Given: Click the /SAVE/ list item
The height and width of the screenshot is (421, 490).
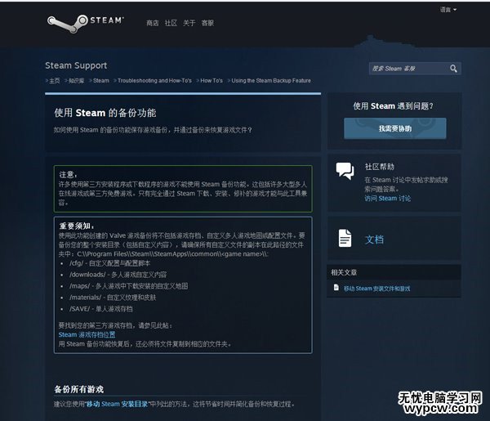Looking at the screenshot, I should coord(101,309).
